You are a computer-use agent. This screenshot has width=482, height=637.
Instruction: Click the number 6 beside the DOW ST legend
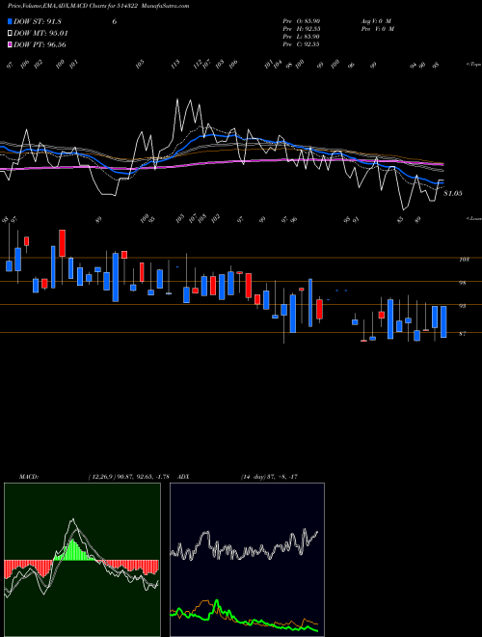115,21
